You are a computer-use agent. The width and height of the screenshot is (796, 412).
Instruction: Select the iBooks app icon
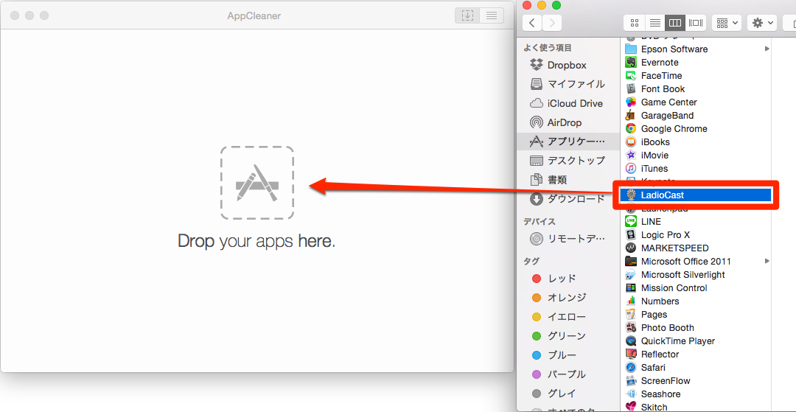[x=631, y=142]
